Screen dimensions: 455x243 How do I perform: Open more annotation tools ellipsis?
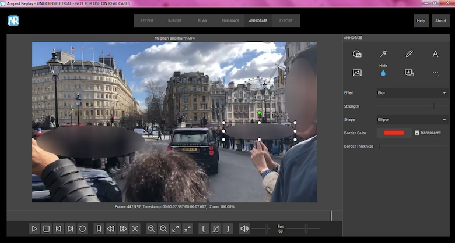(x=436, y=73)
